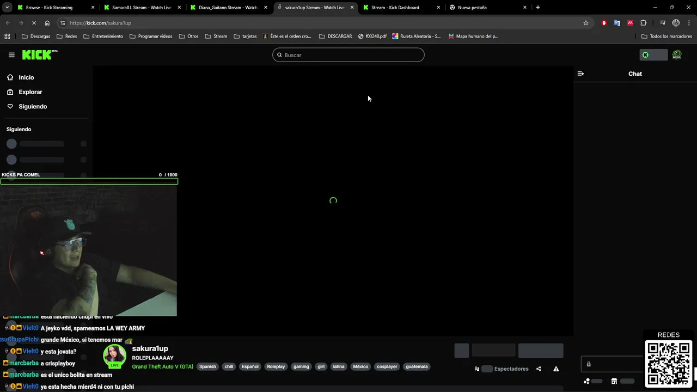
Task: Open the browser tab search dropdown
Action: [x=7, y=8]
